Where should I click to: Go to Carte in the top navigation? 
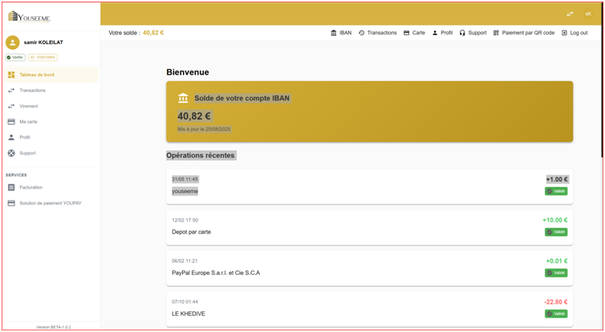[414, 33]
